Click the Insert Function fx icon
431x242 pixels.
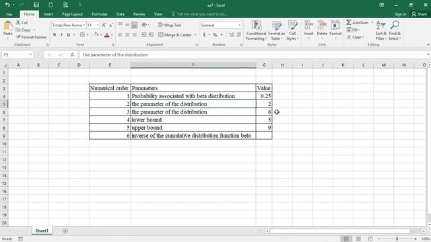[x=72, y=54]
